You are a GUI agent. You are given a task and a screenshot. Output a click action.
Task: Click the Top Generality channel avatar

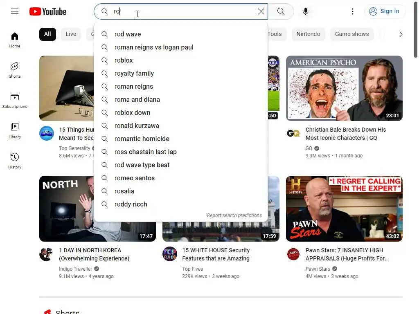click(47, 133)
